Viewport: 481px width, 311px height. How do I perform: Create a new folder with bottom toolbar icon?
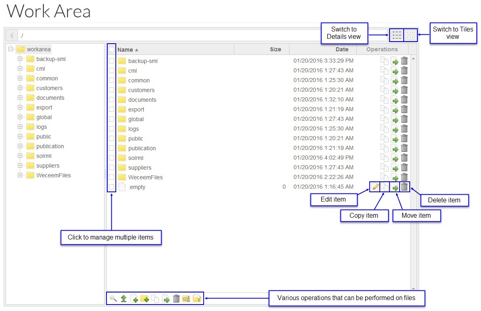click(x=145, y=298)
